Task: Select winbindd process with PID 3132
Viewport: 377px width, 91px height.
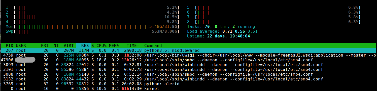Action: point(188,79)
